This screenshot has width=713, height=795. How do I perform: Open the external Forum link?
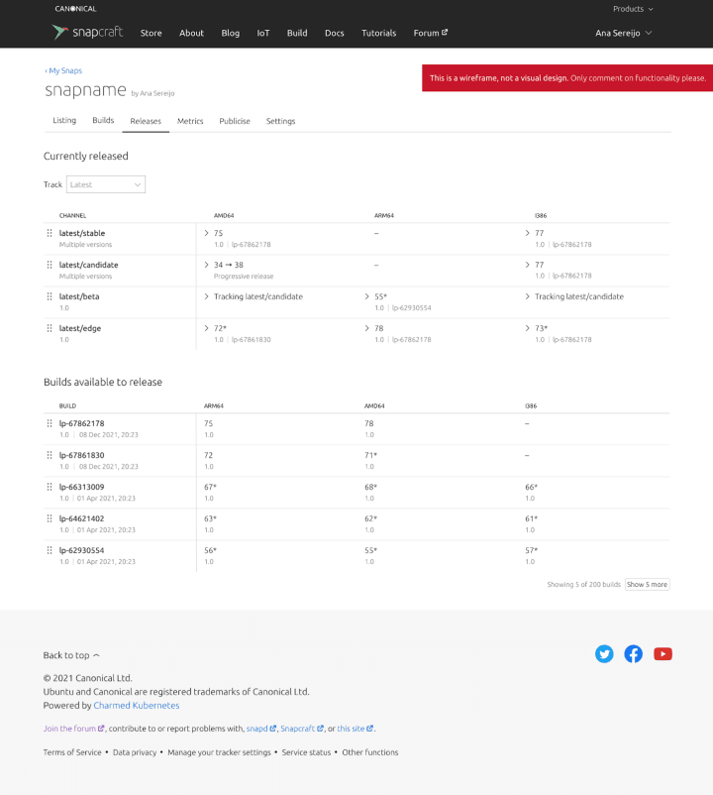click(431, 33)
